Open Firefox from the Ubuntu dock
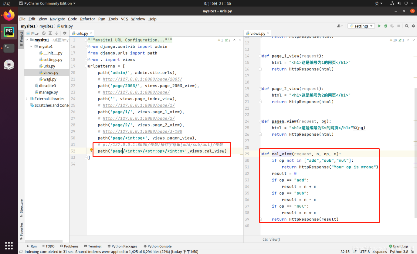 coord(9,15)
